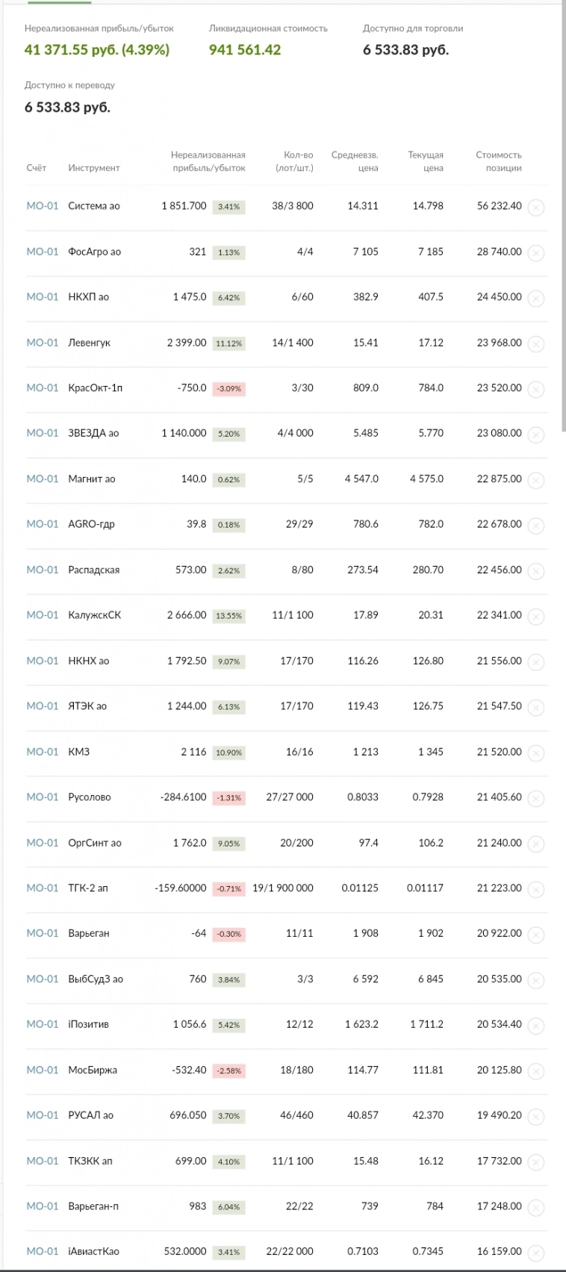Click the close position icon for Система ао
This screenshot has height=1272, width=566.
[535, 208]
